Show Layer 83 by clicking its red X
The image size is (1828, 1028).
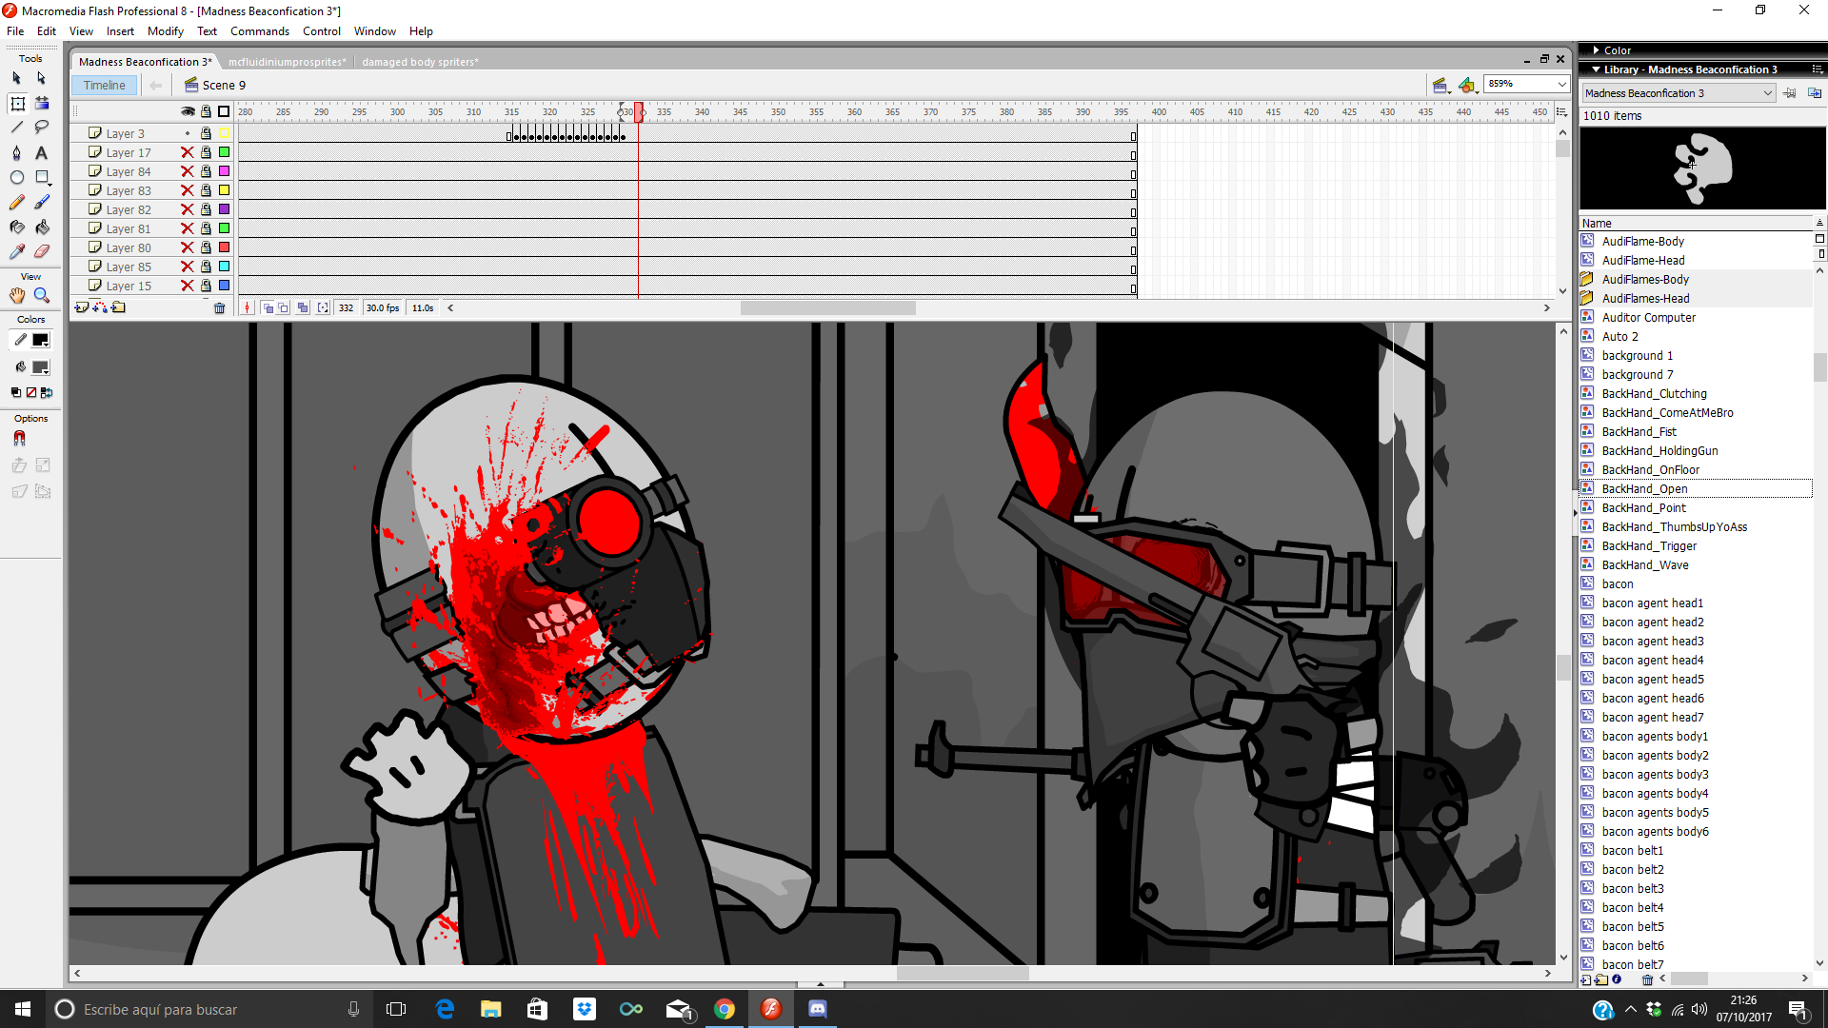tap(188, 190)
